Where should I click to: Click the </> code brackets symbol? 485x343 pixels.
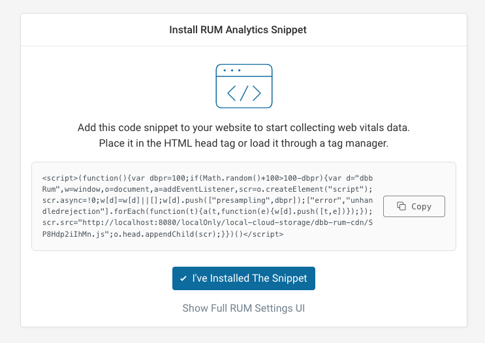[x=243, y=93]
